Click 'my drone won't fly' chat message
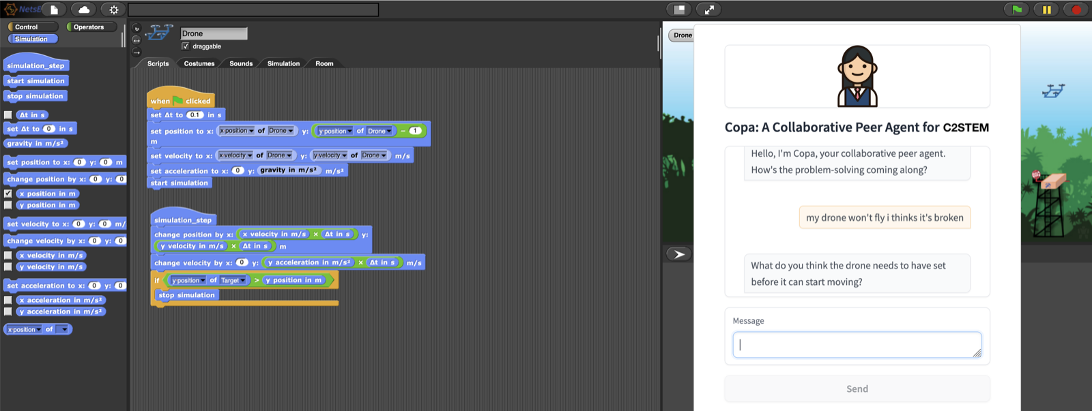 pos(885,217)
